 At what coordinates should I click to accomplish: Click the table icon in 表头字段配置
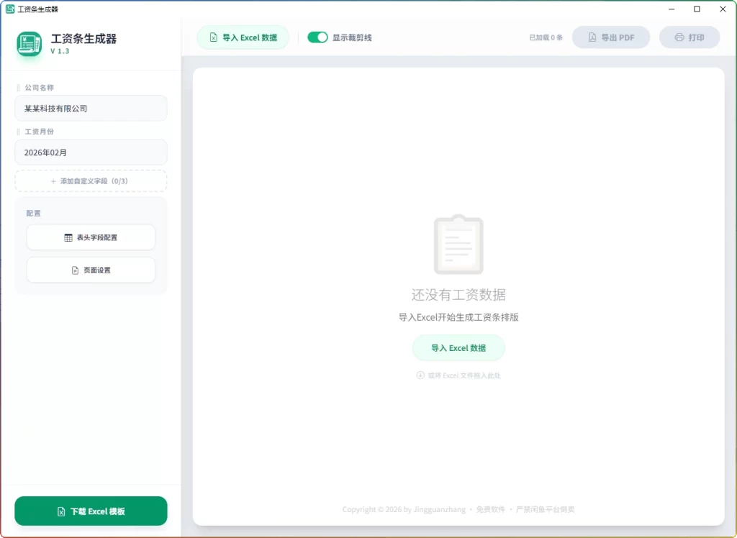point(68,237)
